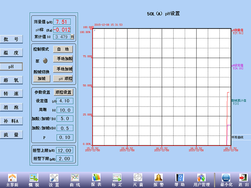Toggle the 加碱 acid-base switch button
This screenshot has width=251, height=188.
coord(42,79)
